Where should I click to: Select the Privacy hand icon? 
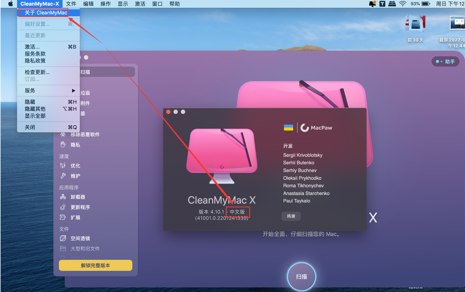(63, 145)
